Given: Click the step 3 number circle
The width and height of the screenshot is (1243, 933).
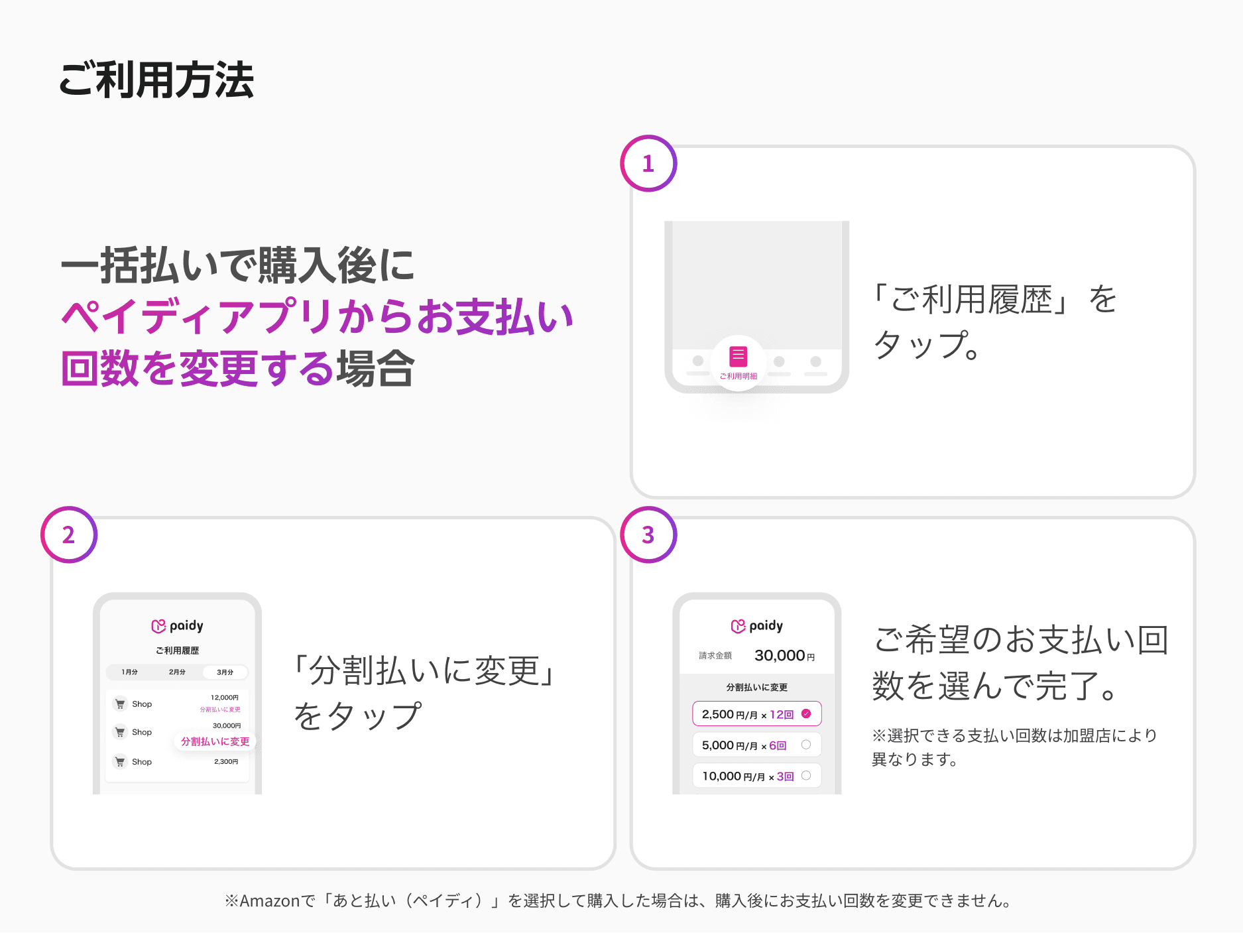Looking at the screenshot, I should pyautogui.click(x=648, y=535).
